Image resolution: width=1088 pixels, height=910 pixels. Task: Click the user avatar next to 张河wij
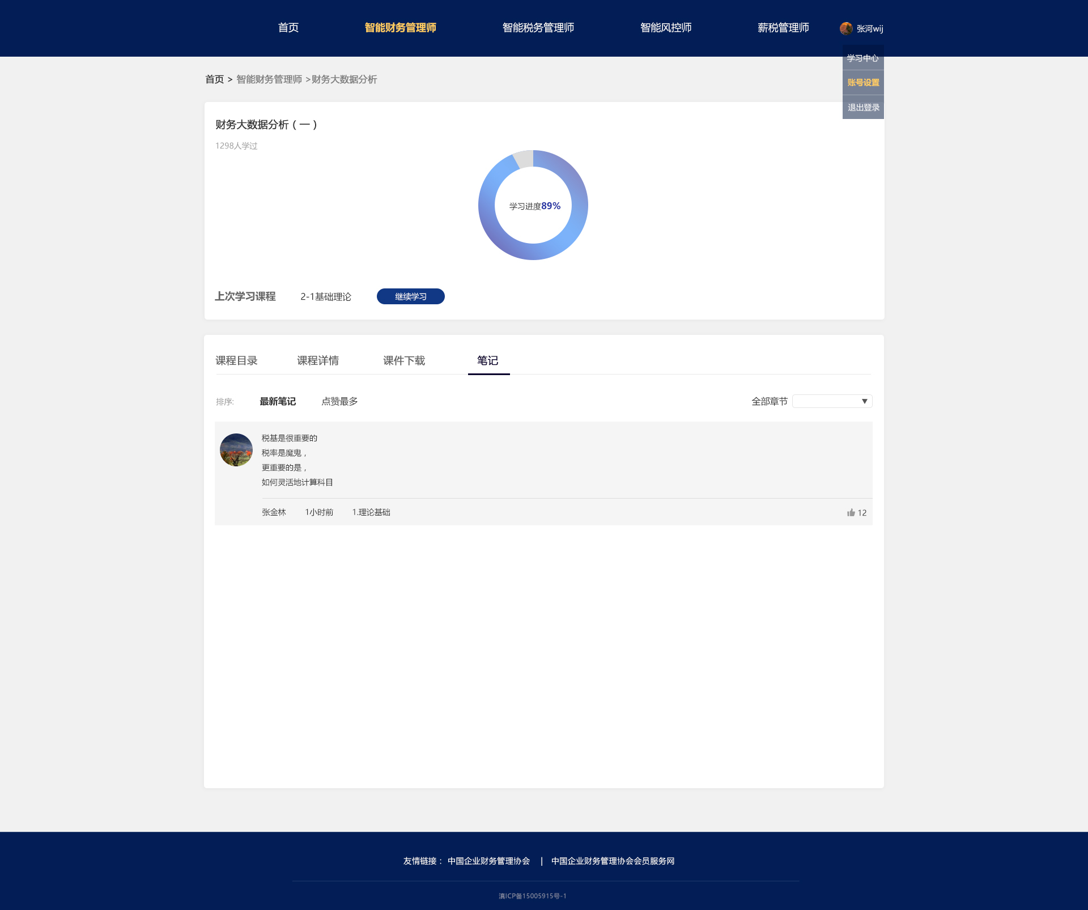(x=846, y=28)
